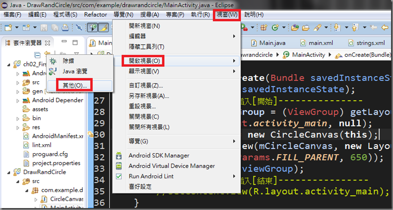Open the 程式碼(S) menu

tap(65, 14)
